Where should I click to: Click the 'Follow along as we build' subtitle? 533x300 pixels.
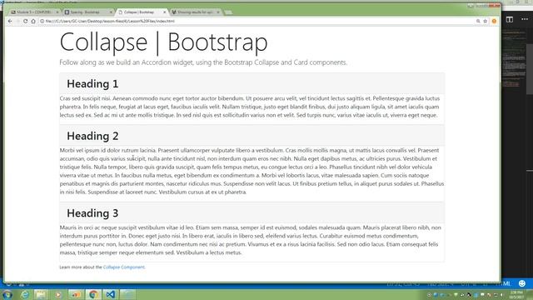[x=203, y=62]
